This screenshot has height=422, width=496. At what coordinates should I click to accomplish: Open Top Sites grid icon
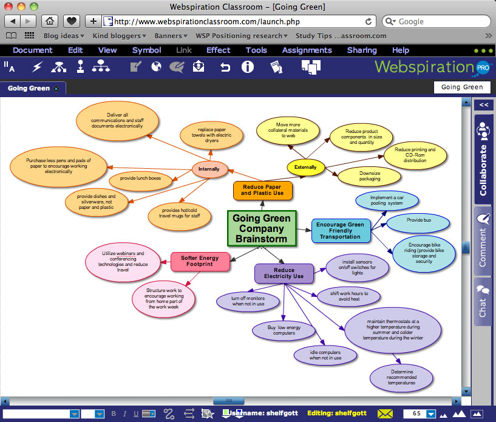(x=29, y=35)
